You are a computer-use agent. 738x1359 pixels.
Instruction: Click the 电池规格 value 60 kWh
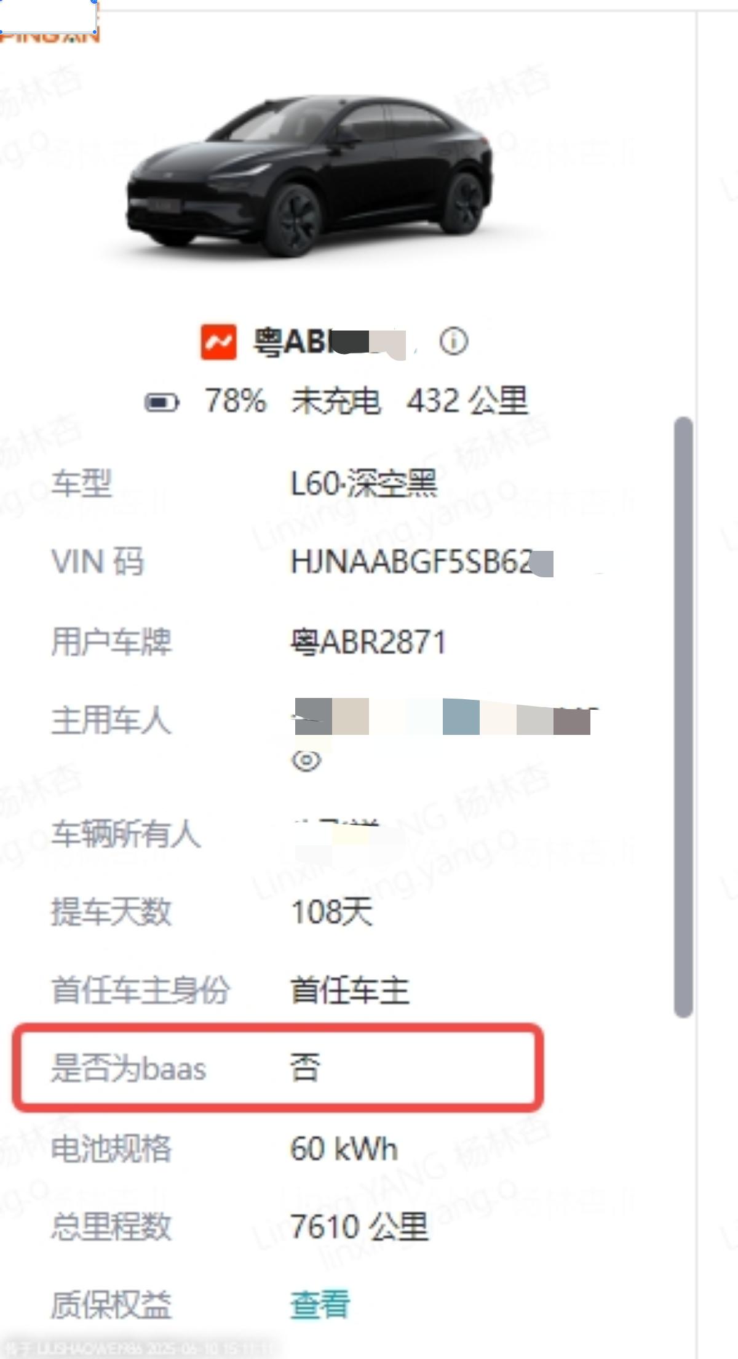click(344, 1149)
